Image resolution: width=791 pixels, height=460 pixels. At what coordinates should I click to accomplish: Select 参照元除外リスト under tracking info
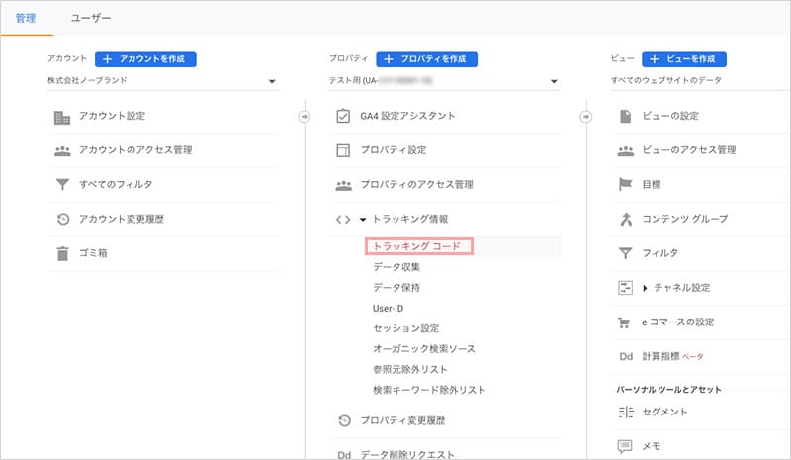[410, 370]
